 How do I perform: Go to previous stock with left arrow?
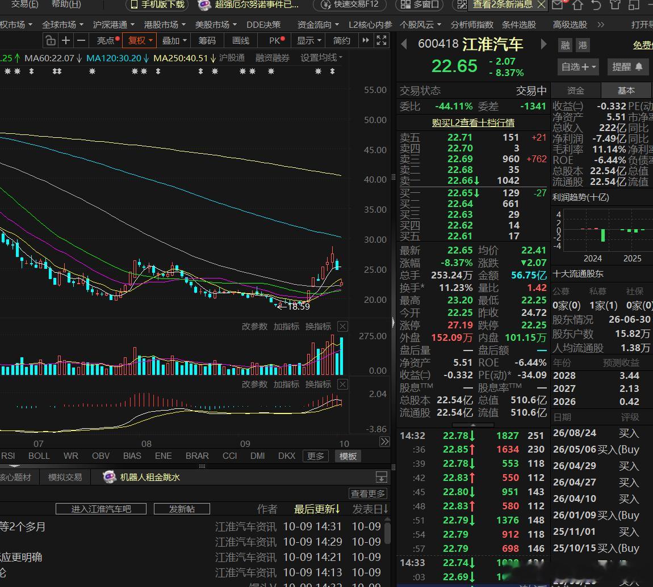click(x=404, y=44)
